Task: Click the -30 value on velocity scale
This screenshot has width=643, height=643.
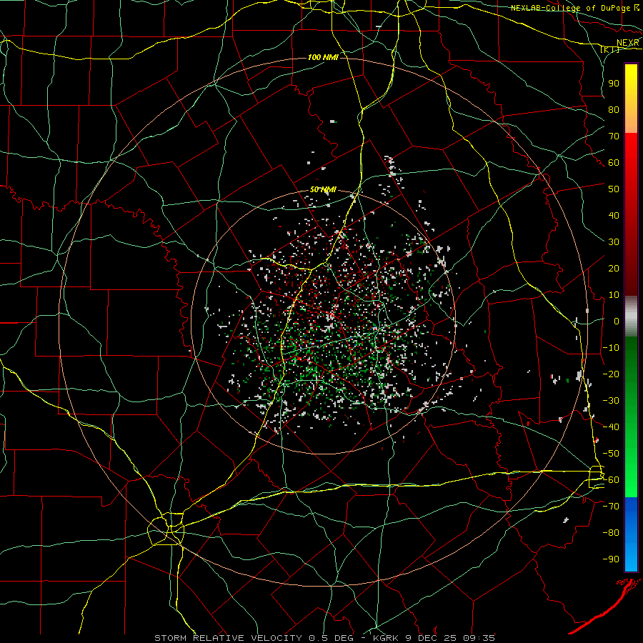Action: [x=611, y=401]
